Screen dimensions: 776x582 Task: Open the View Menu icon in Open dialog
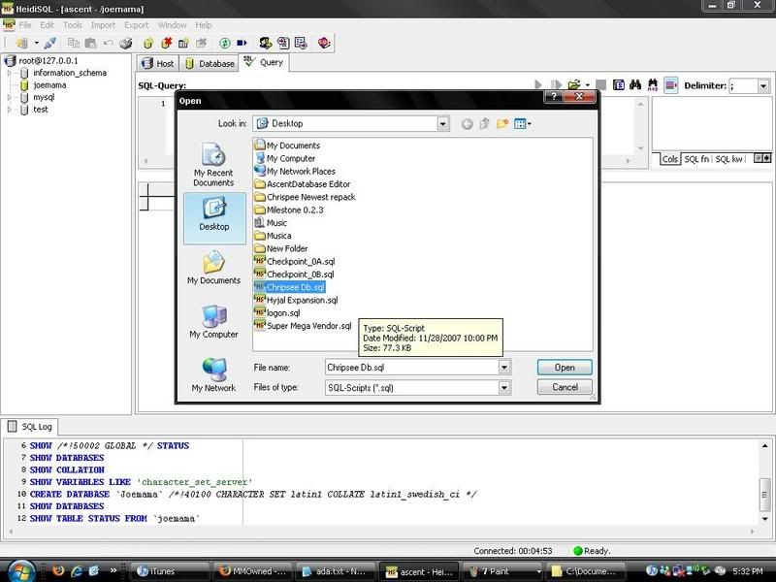click(522, 124)
